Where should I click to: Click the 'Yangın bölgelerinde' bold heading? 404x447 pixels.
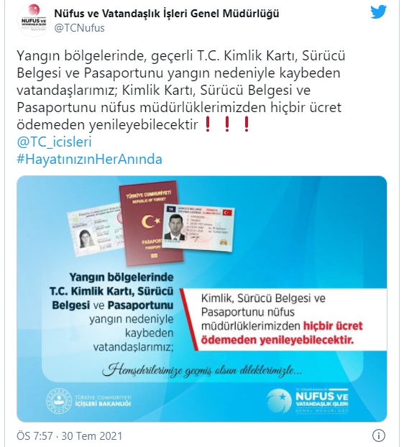tap(121, 277)
